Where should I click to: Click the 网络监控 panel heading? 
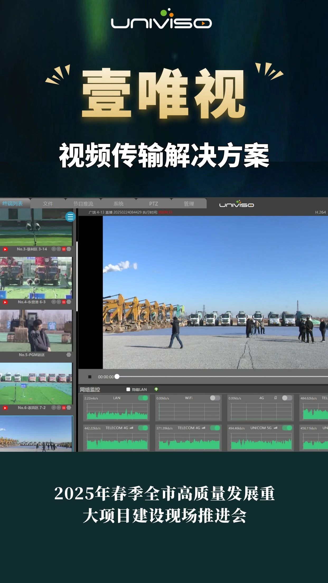pos(90,389)
